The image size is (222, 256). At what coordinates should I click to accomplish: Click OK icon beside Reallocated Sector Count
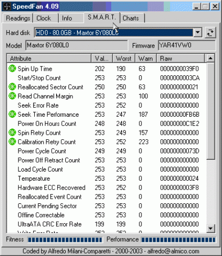[x=12, y=87]
